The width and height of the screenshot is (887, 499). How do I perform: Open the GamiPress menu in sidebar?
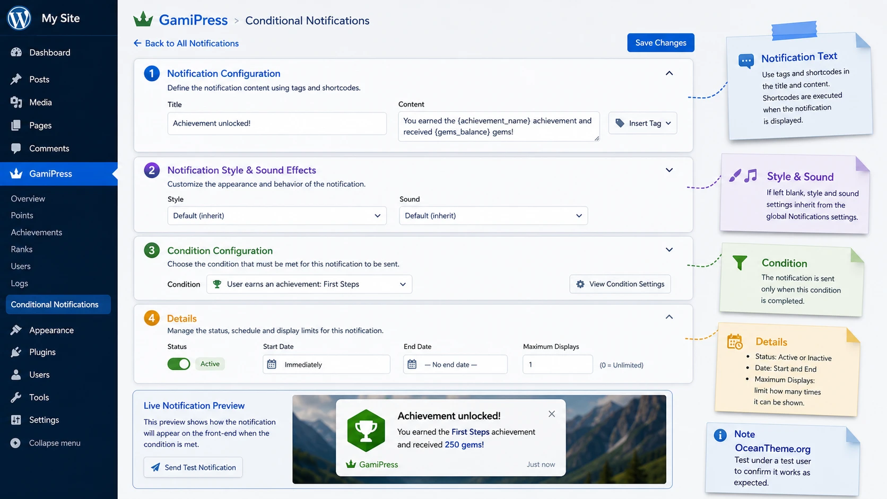click(x=59, y=174)
